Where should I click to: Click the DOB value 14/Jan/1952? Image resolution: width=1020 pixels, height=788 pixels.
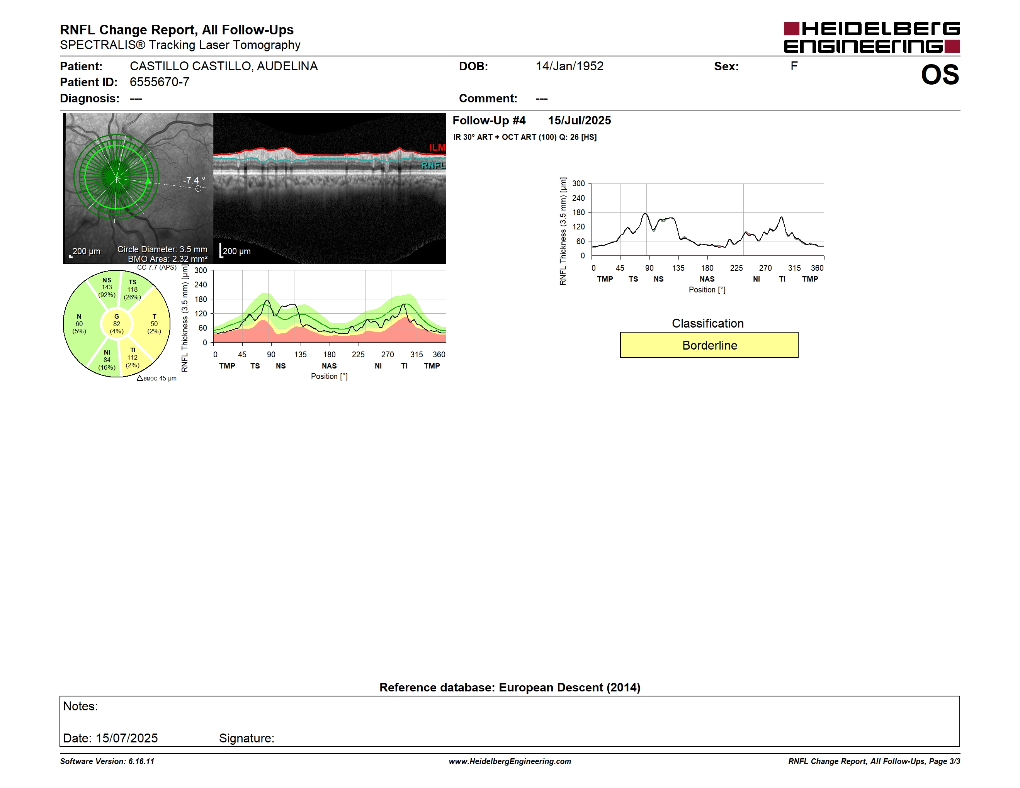pos(569,66)
